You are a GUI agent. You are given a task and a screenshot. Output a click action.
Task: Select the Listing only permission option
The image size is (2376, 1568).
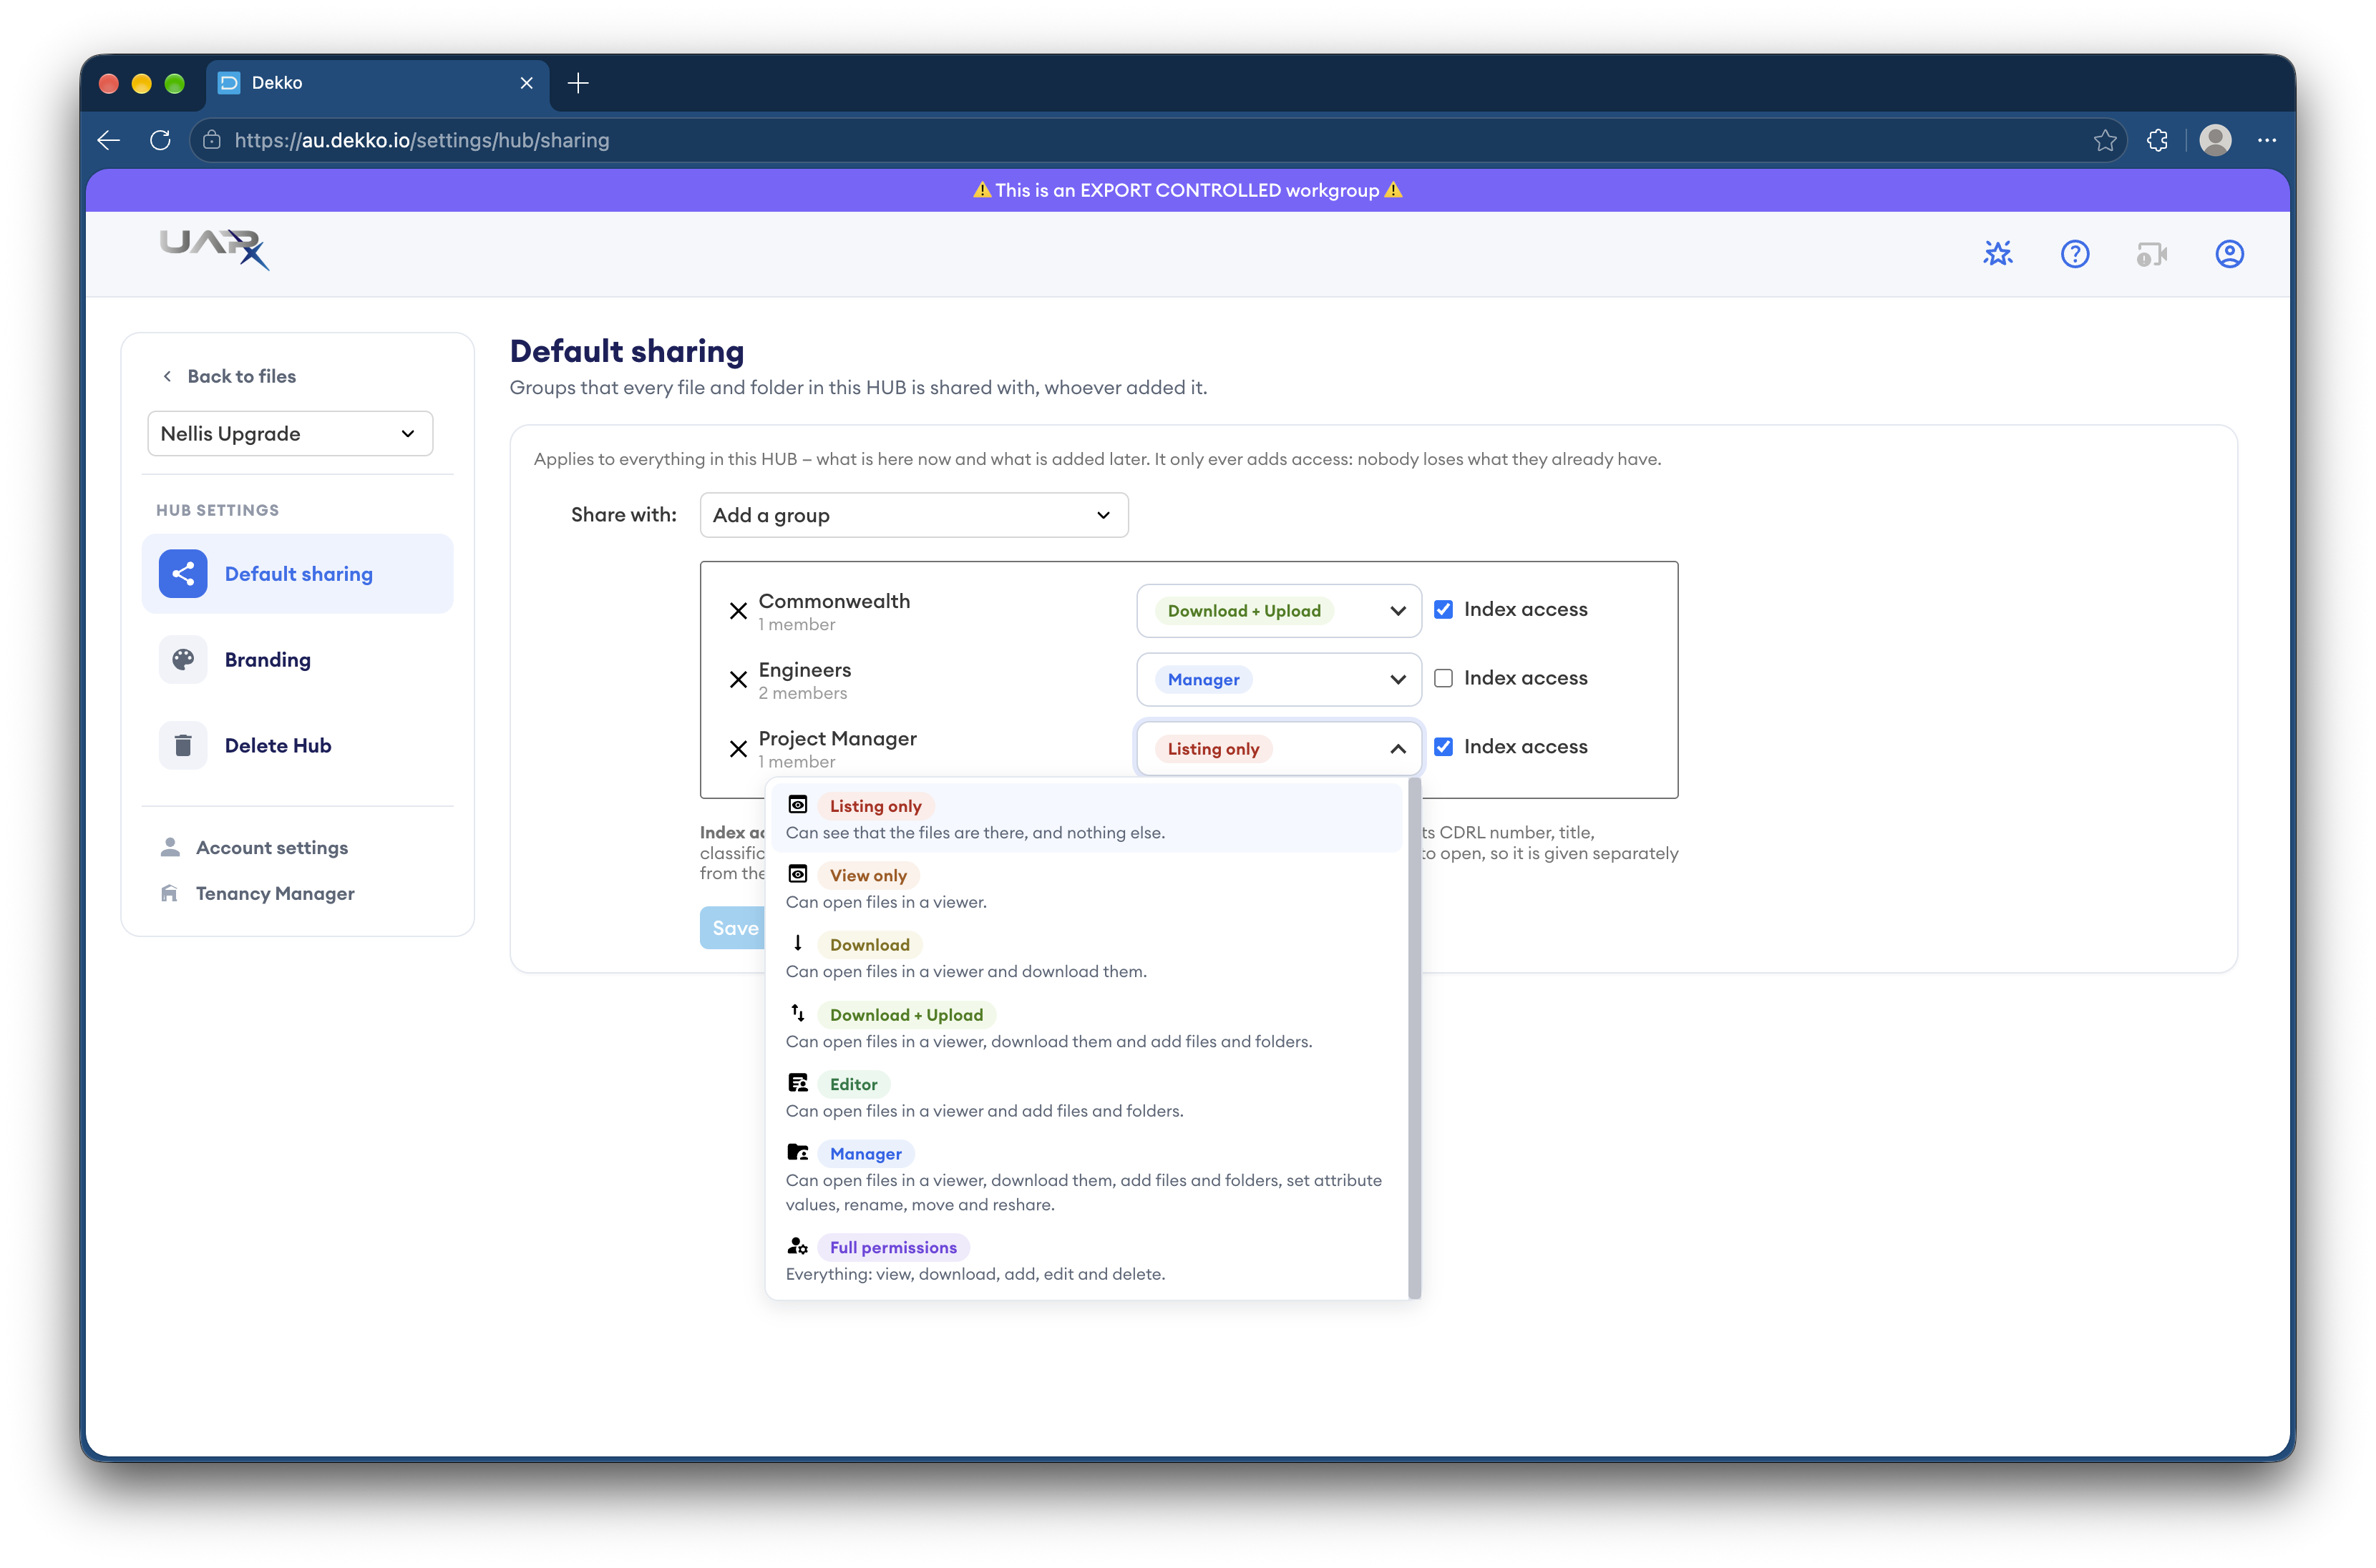point(1086,818)
